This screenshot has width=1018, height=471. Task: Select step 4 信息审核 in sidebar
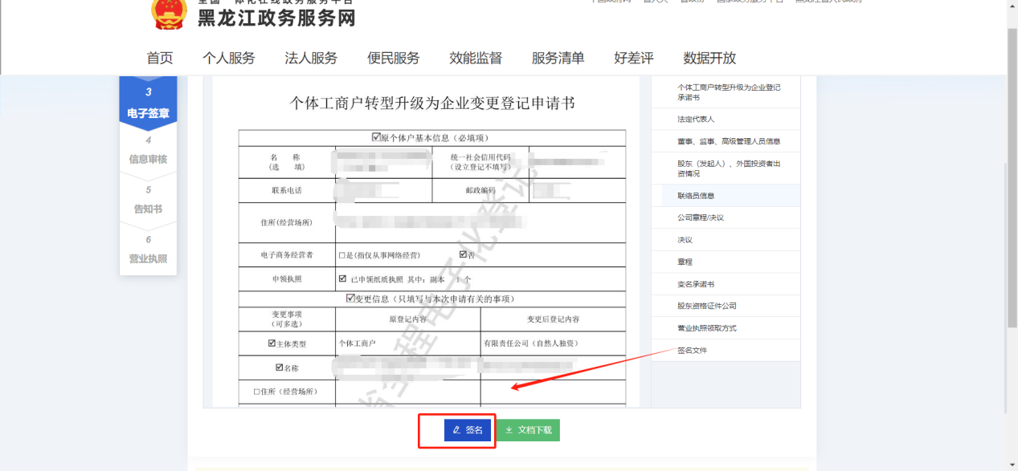148,150
